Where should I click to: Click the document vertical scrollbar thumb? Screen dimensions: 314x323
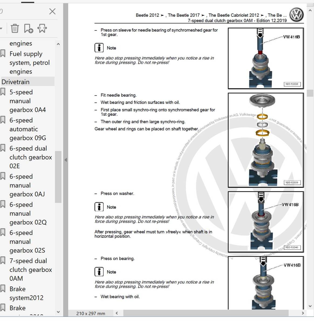pyautogui.click(x=310, y=93)
